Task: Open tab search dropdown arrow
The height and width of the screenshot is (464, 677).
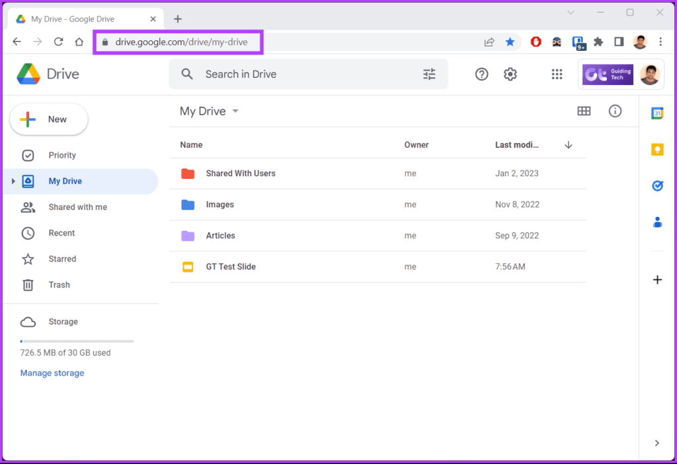Action: tap(571, 13)
